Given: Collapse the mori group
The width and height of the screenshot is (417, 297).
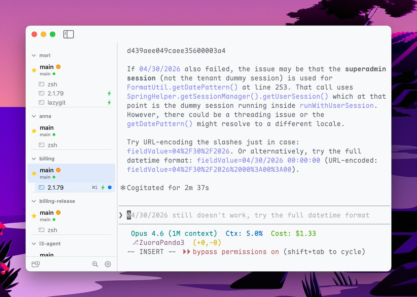Looking at the screenshot, I should pos(34,55).
